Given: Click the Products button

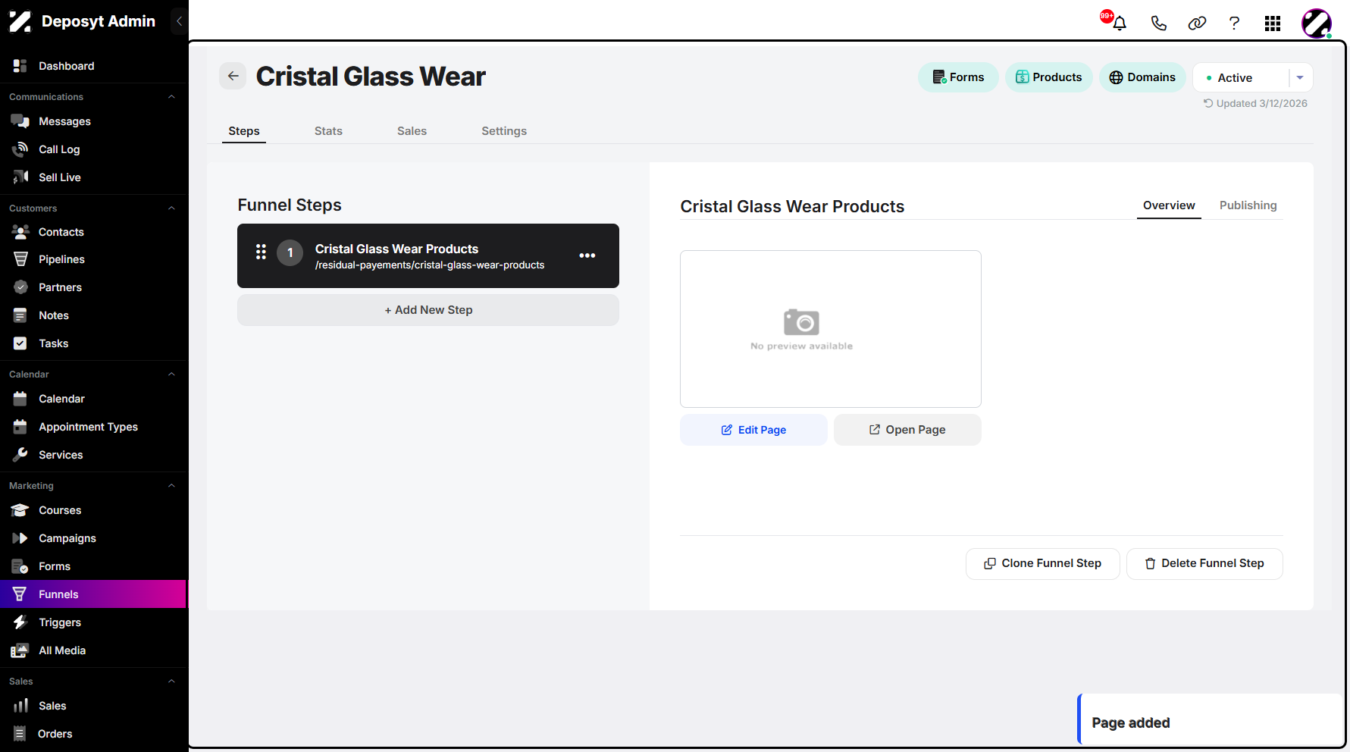Looking at the screenshot, I should coord(1048,77).
